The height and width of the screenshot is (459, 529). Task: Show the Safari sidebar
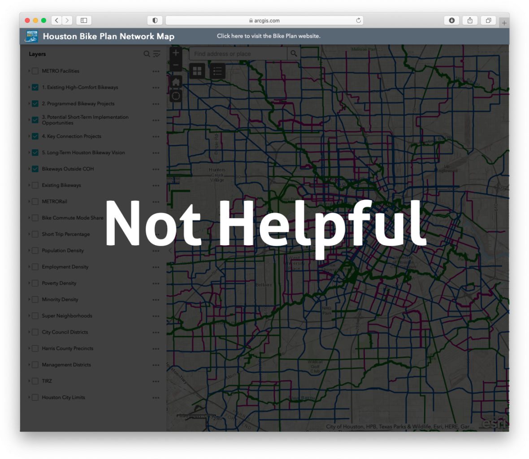coord(84,21)
